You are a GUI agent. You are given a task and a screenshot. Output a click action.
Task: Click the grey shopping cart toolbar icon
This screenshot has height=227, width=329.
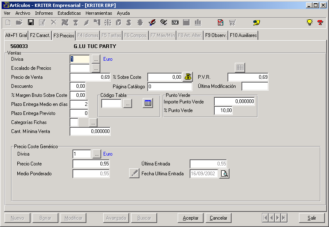tap(232, 23)
